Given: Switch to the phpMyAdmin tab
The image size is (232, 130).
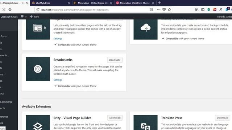Looking at the screenshot, I should coord(51,3).
